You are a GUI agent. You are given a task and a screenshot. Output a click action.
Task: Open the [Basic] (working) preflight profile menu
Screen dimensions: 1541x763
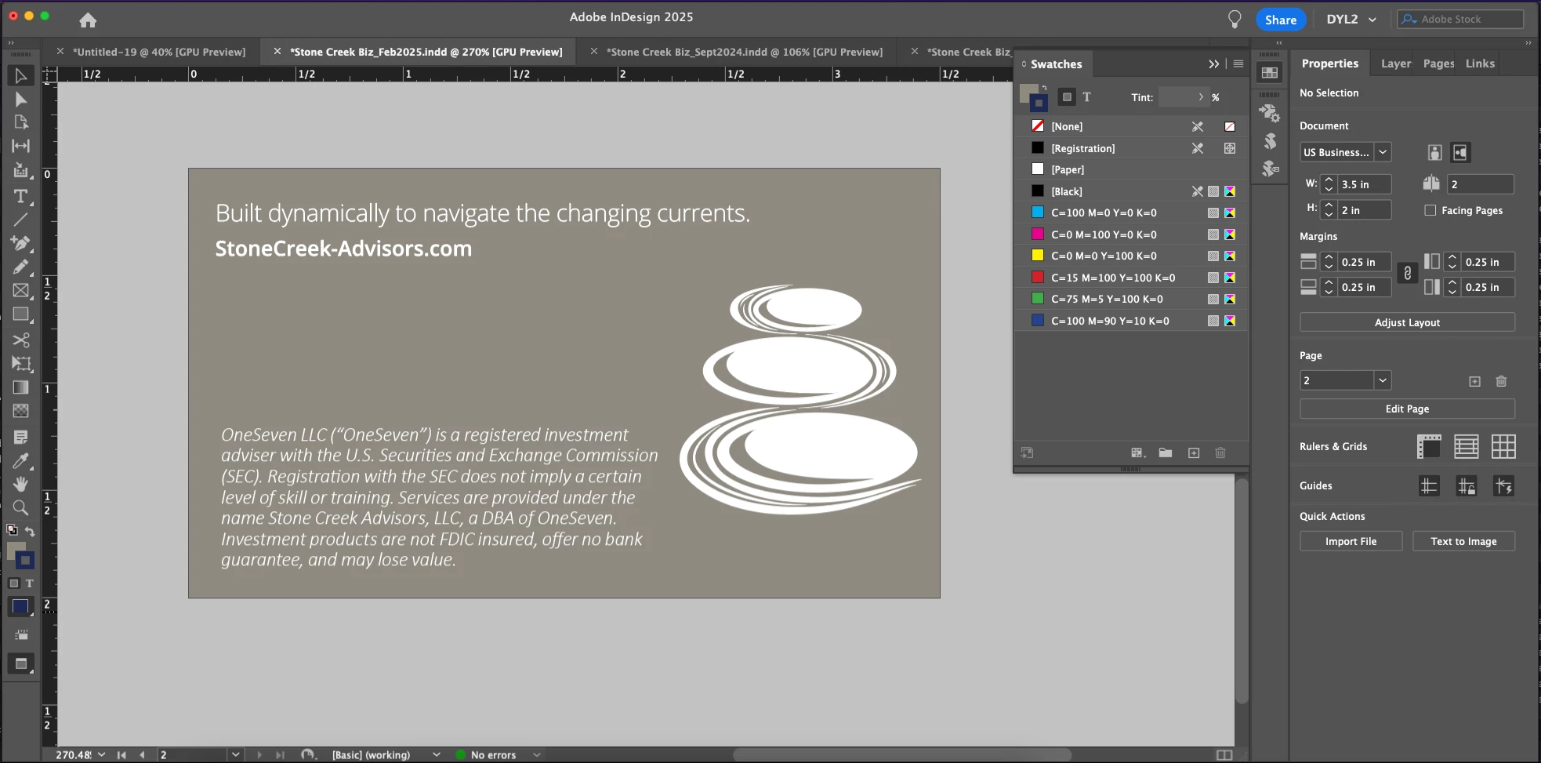436,754
